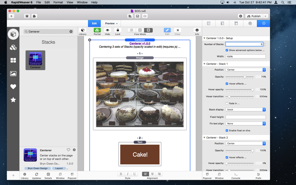
Task: Click the code view brackets icon
Action: click(x=145, y=16)
